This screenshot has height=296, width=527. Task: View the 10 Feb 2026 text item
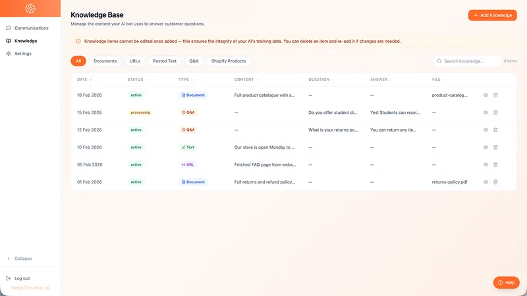coord(485,147)
